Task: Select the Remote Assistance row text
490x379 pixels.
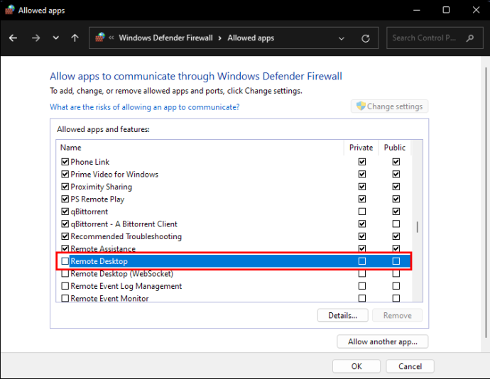Action: (103, 249)
